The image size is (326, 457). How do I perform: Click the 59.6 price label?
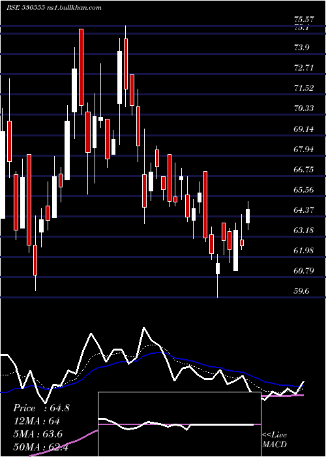(x=301, y=291)
